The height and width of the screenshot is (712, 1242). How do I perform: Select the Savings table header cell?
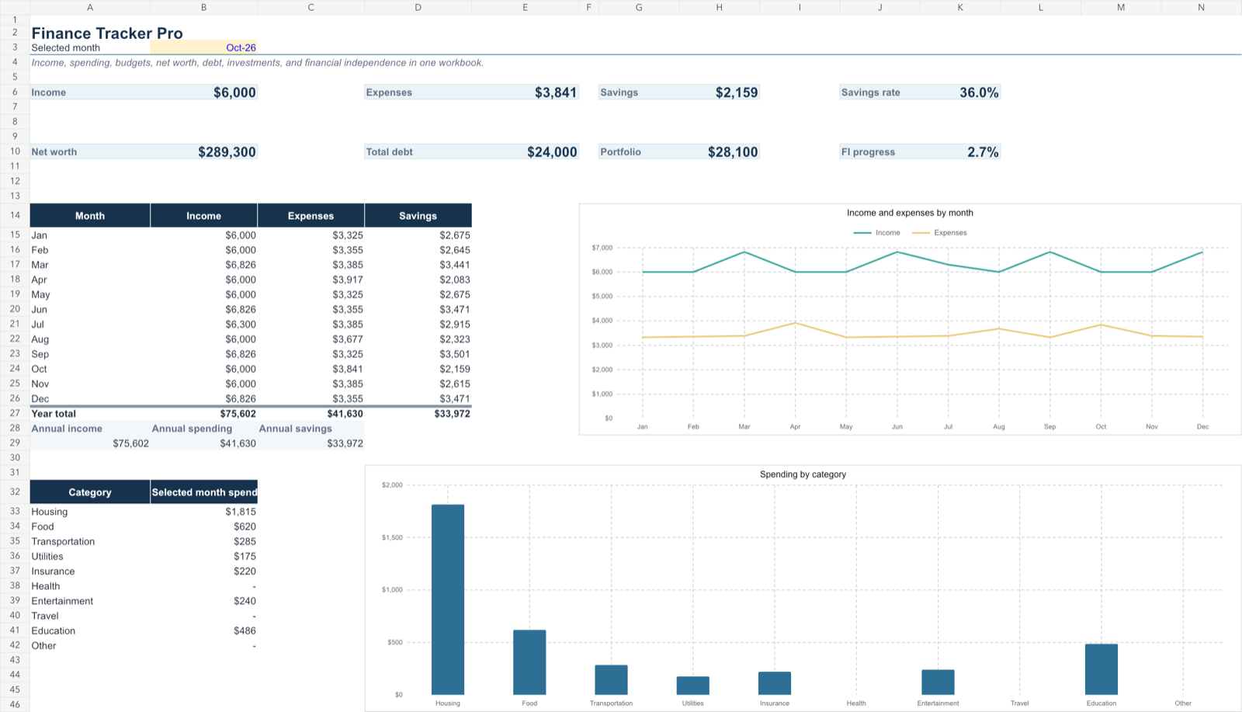click(418, 216)
